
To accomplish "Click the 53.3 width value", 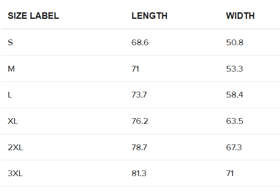I will [235, 69].
